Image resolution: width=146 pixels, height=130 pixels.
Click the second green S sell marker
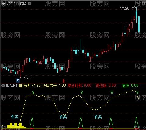[x=82, y=93]
